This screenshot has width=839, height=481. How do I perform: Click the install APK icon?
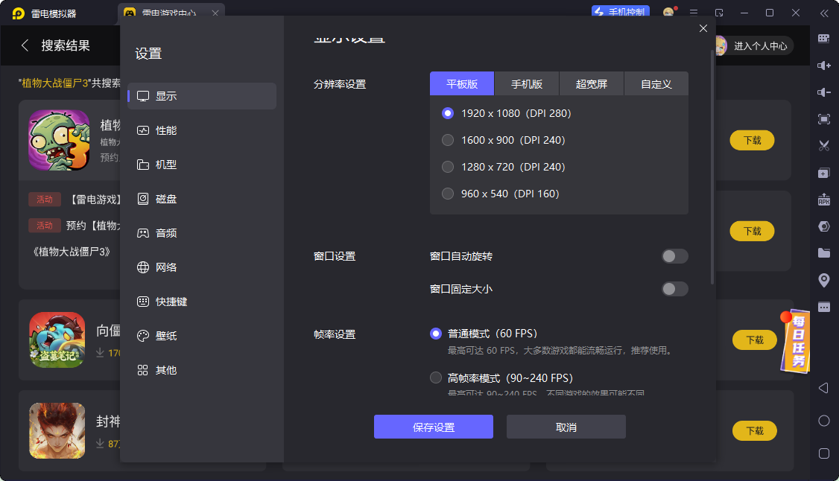[823, 200]
